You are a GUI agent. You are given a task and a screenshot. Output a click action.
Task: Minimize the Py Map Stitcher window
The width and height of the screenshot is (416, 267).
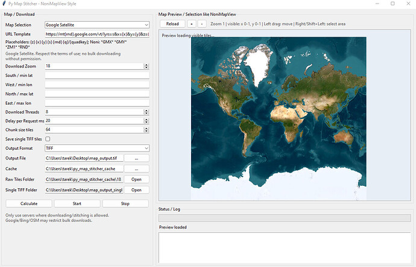(x=377, y=4)
